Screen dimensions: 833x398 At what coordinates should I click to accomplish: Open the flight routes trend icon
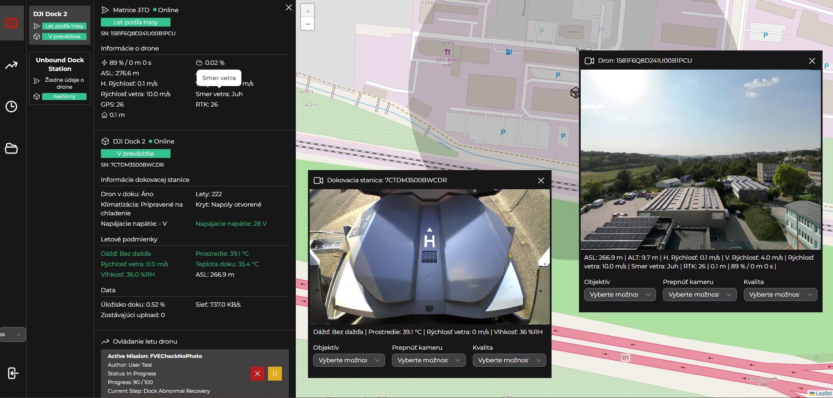coord(11,65)
